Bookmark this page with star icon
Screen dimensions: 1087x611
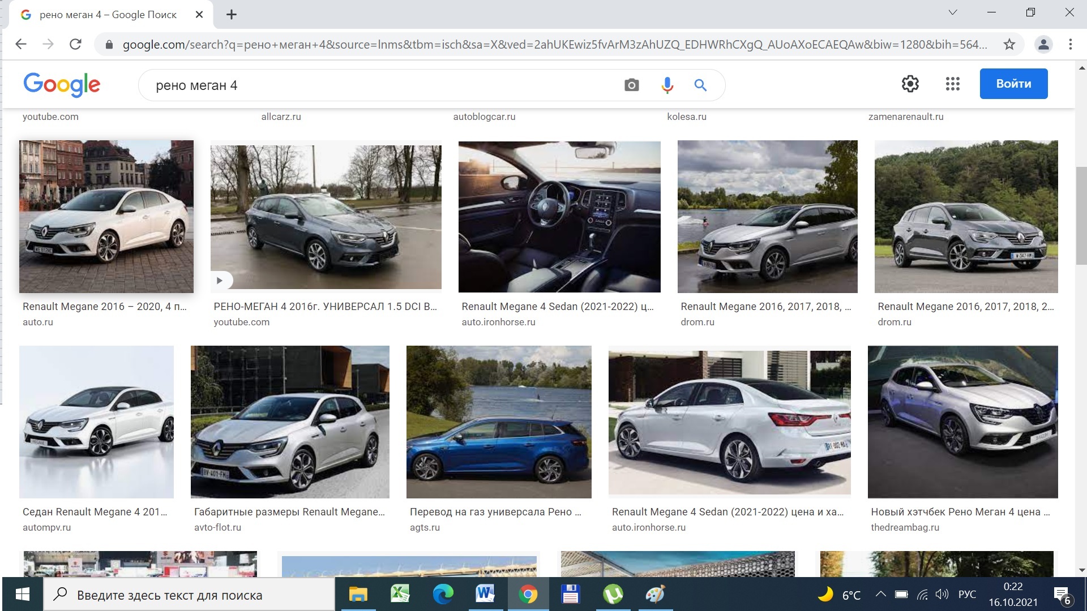pyautogui.click(x=1009, y=44)
